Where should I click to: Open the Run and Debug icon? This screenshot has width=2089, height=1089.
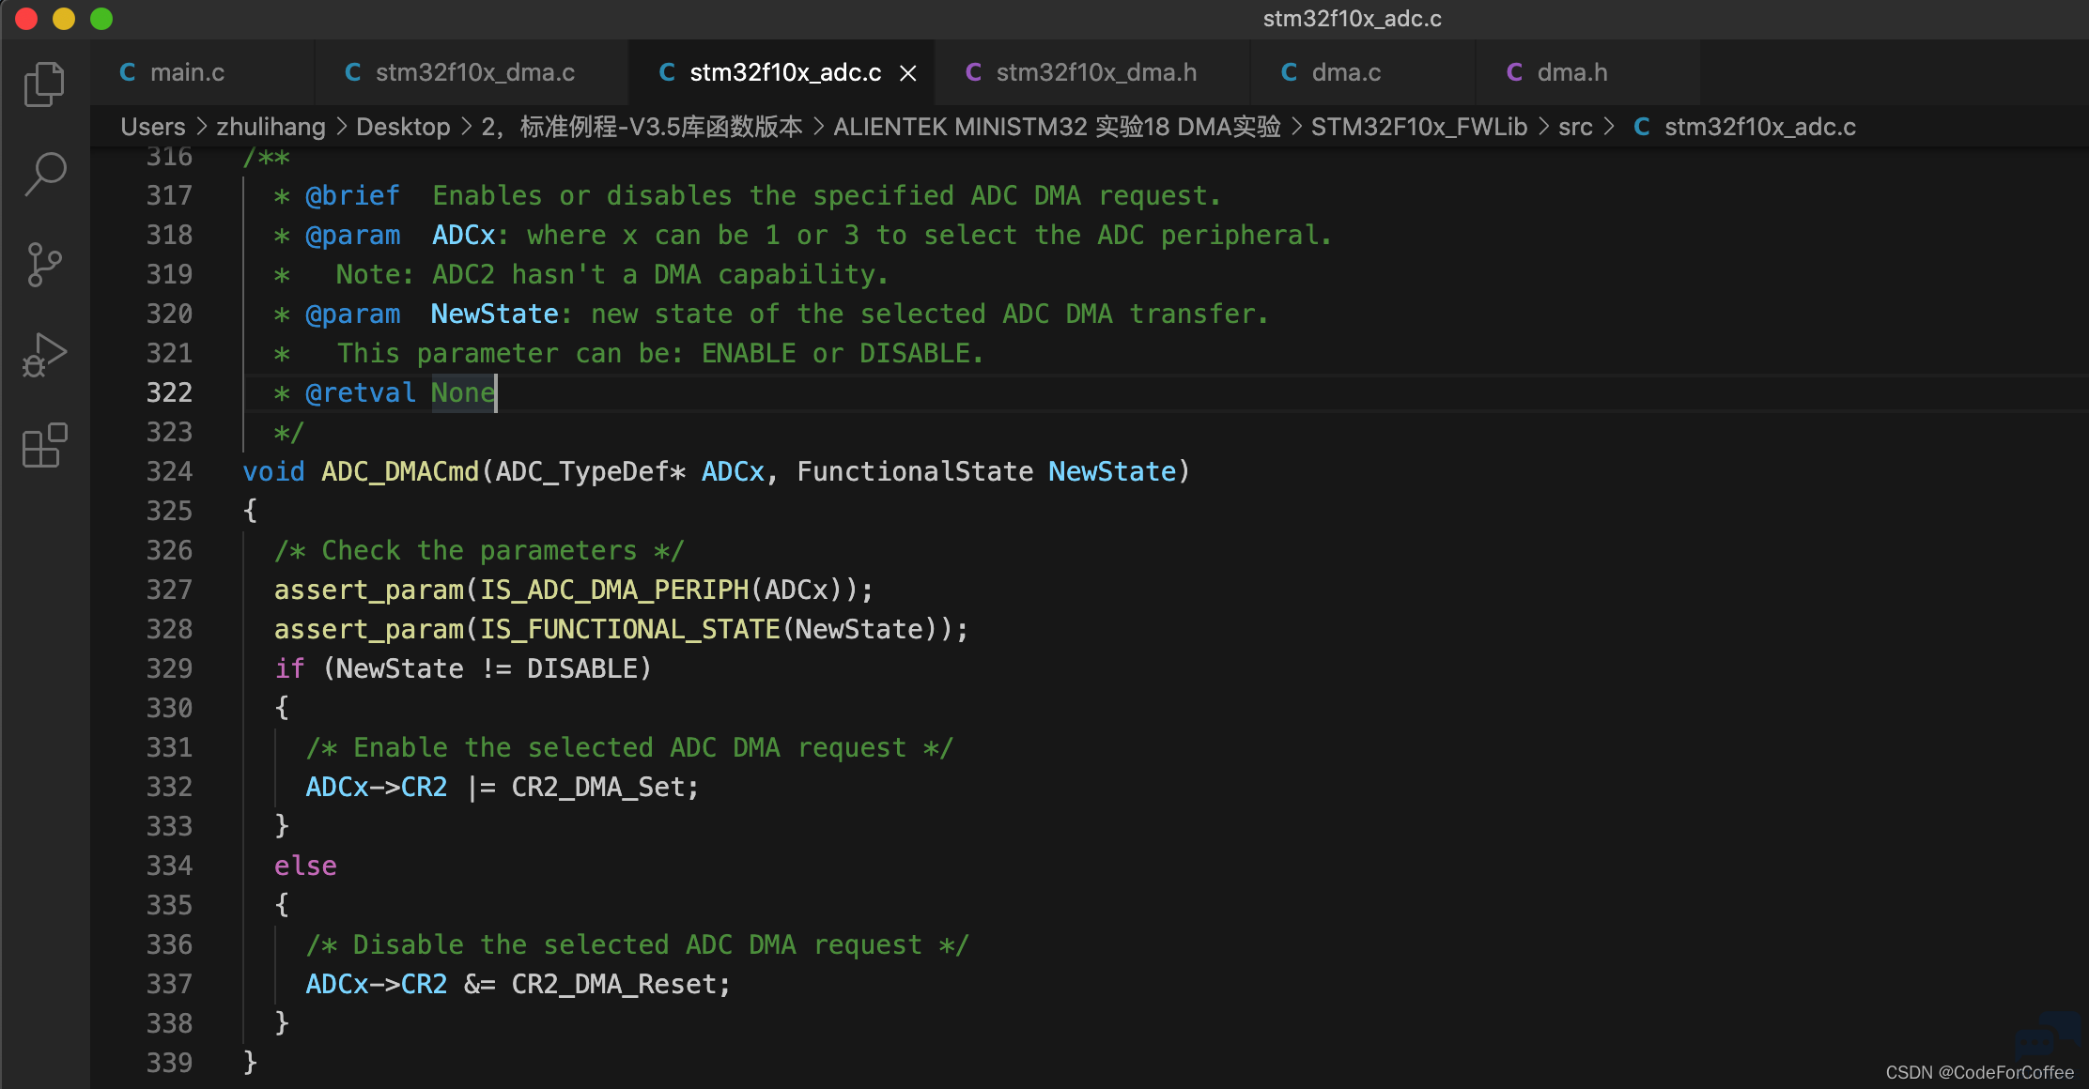44,355
